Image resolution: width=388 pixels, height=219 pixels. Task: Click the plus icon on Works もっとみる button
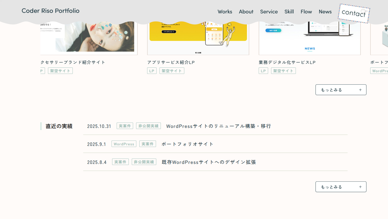(360, 89)
